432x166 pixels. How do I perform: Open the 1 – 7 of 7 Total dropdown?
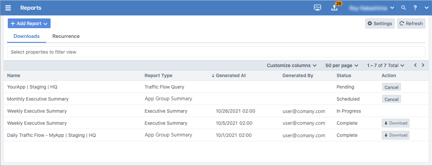point(386,65)
